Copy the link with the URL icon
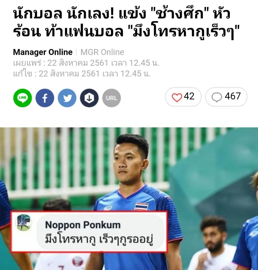This screenshot has width=258, height=270. point(111,98)
